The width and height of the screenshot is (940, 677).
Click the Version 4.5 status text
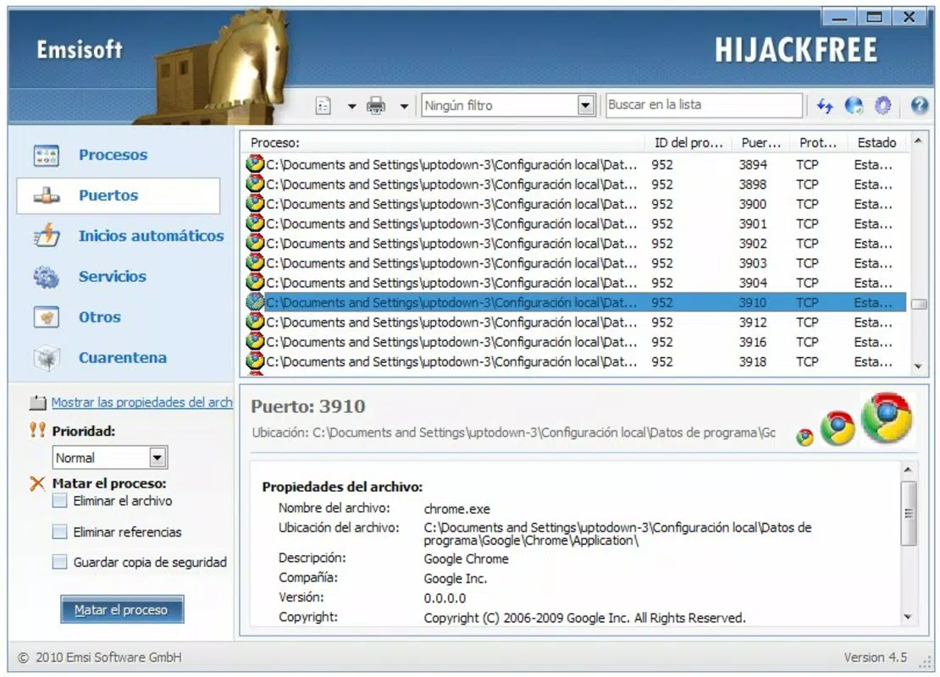point(876,658)
